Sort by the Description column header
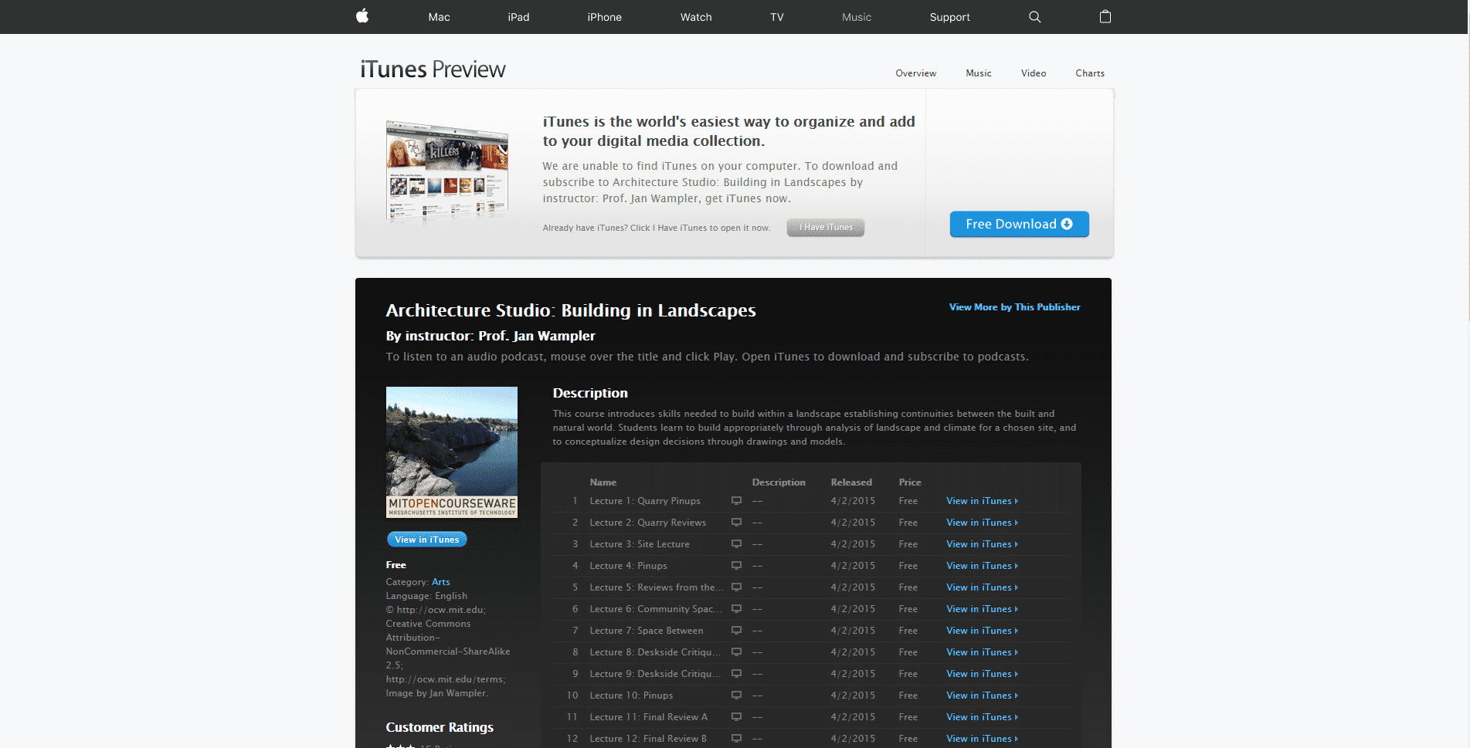Viewport: 1470px width, 748px height. [x=779, y=482]
